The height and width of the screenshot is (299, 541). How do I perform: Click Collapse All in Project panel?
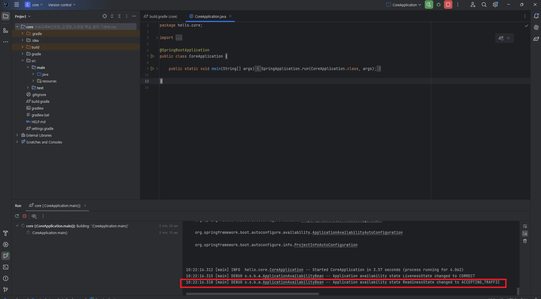119,16
